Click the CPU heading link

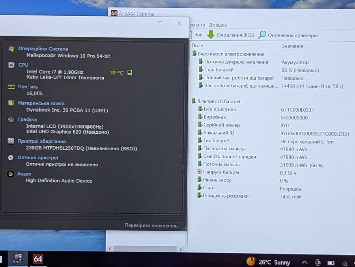[23, 65]
